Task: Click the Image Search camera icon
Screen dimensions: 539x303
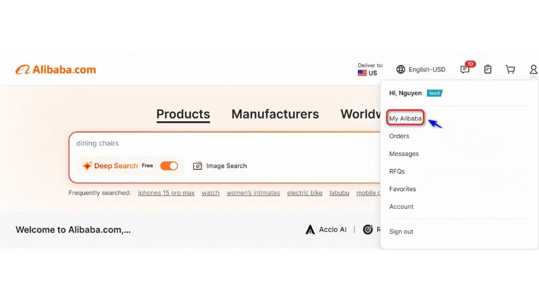Action: click(197, 166)
